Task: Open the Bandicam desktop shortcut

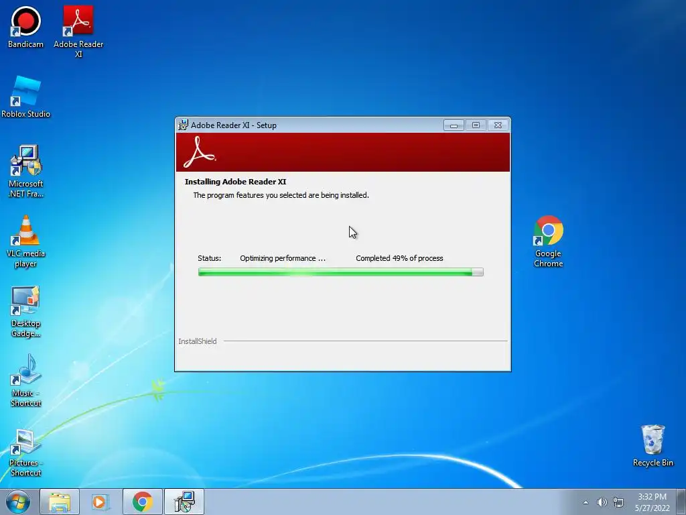Action: [25, 27]
